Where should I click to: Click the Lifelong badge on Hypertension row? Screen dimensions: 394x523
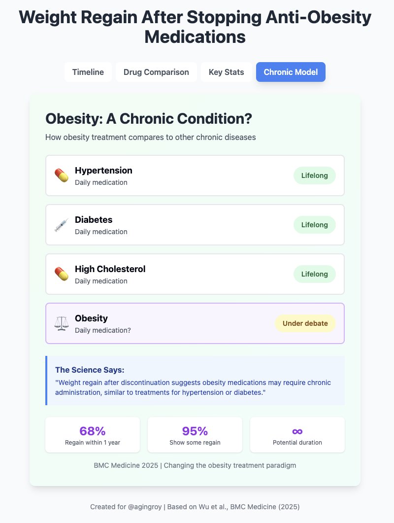point(314,175)
